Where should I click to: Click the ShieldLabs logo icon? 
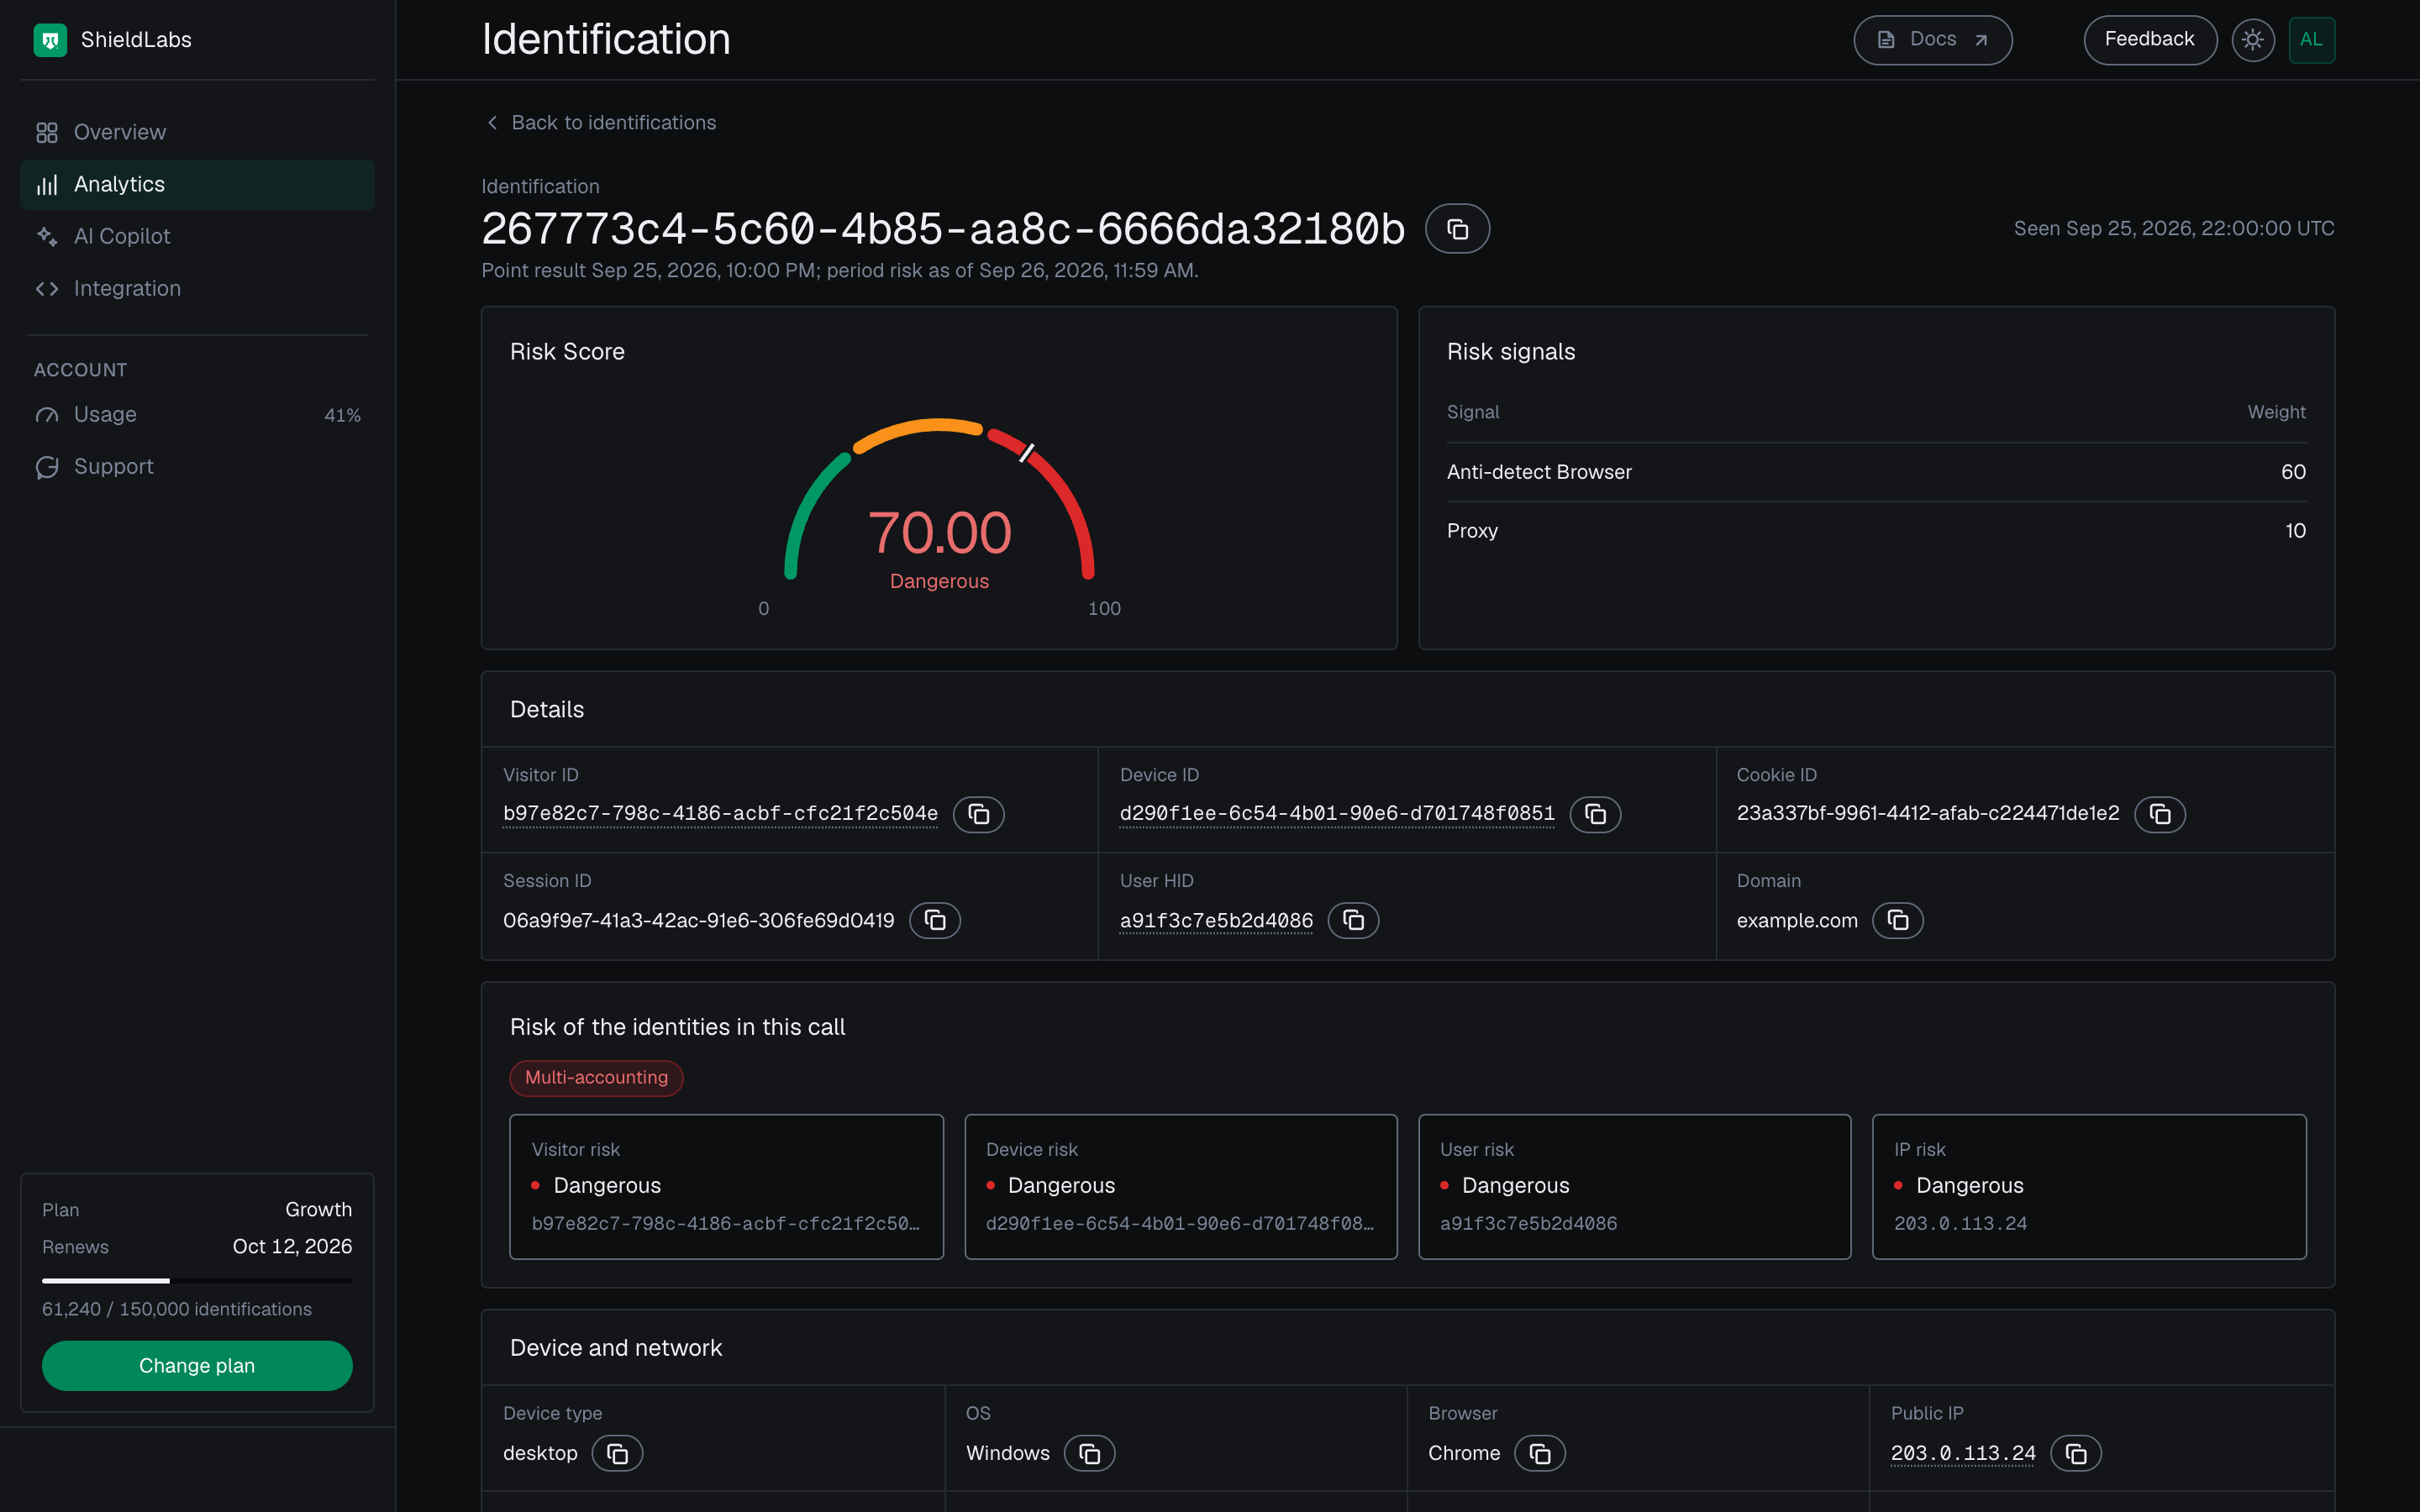pos(50,40)
